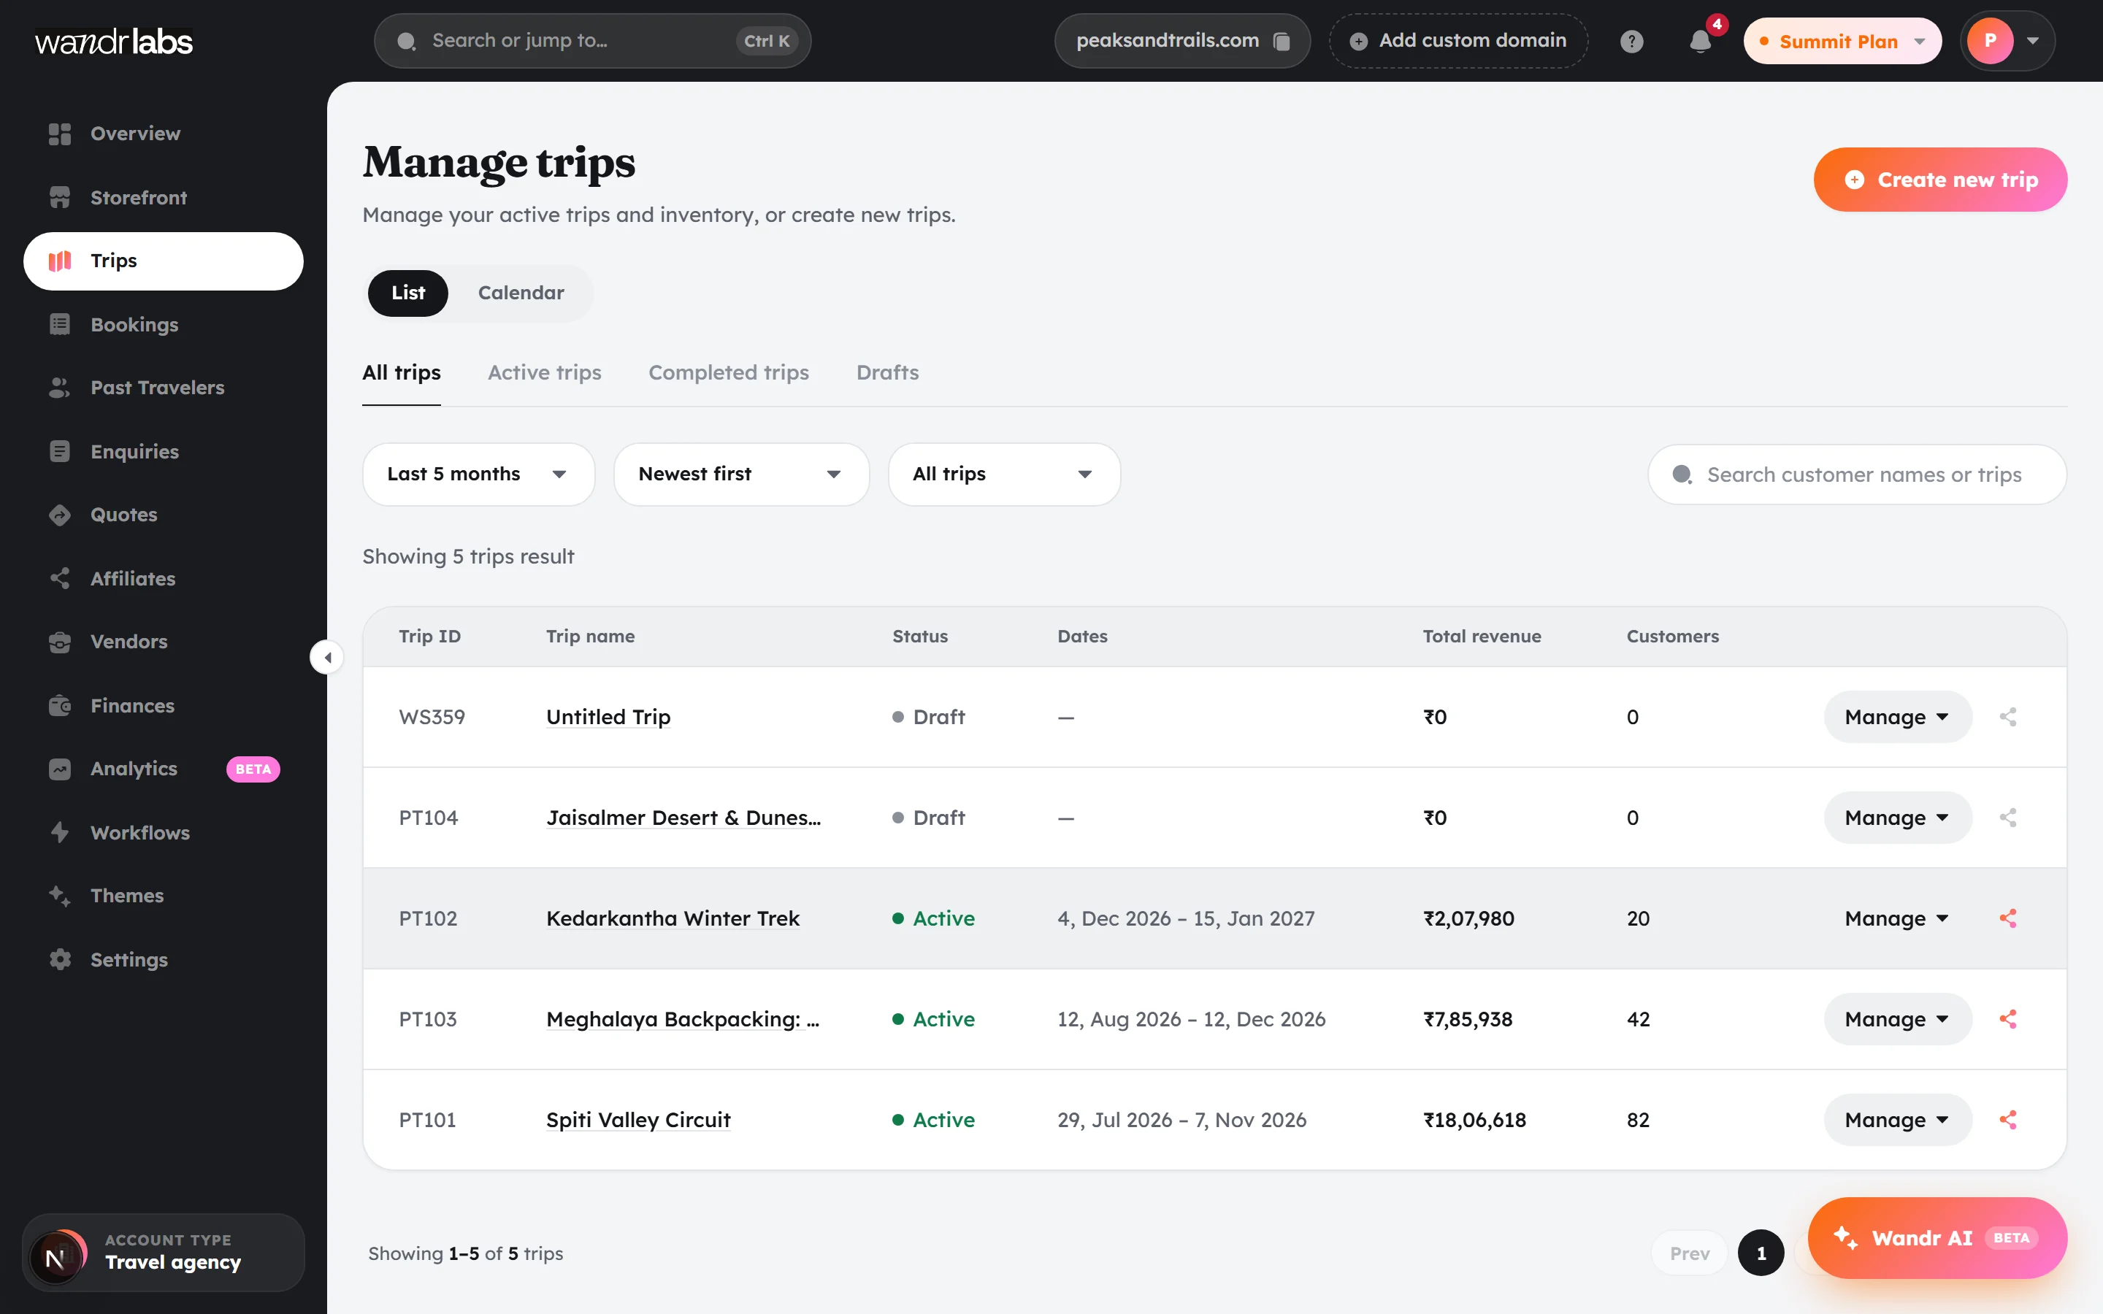The height and width of the screenshot is (1314, 2103).
Task: Open notifications bell icon
Action: (1701, 41)
